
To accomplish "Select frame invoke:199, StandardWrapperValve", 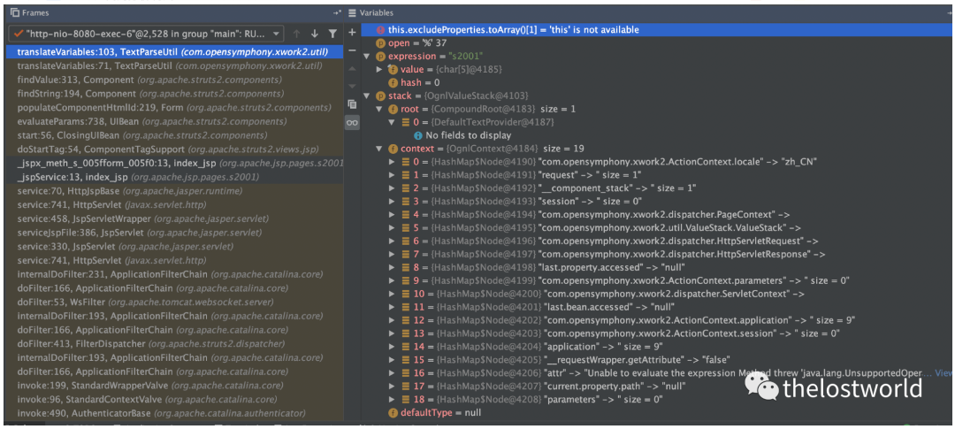I will [x=175, y=385].
